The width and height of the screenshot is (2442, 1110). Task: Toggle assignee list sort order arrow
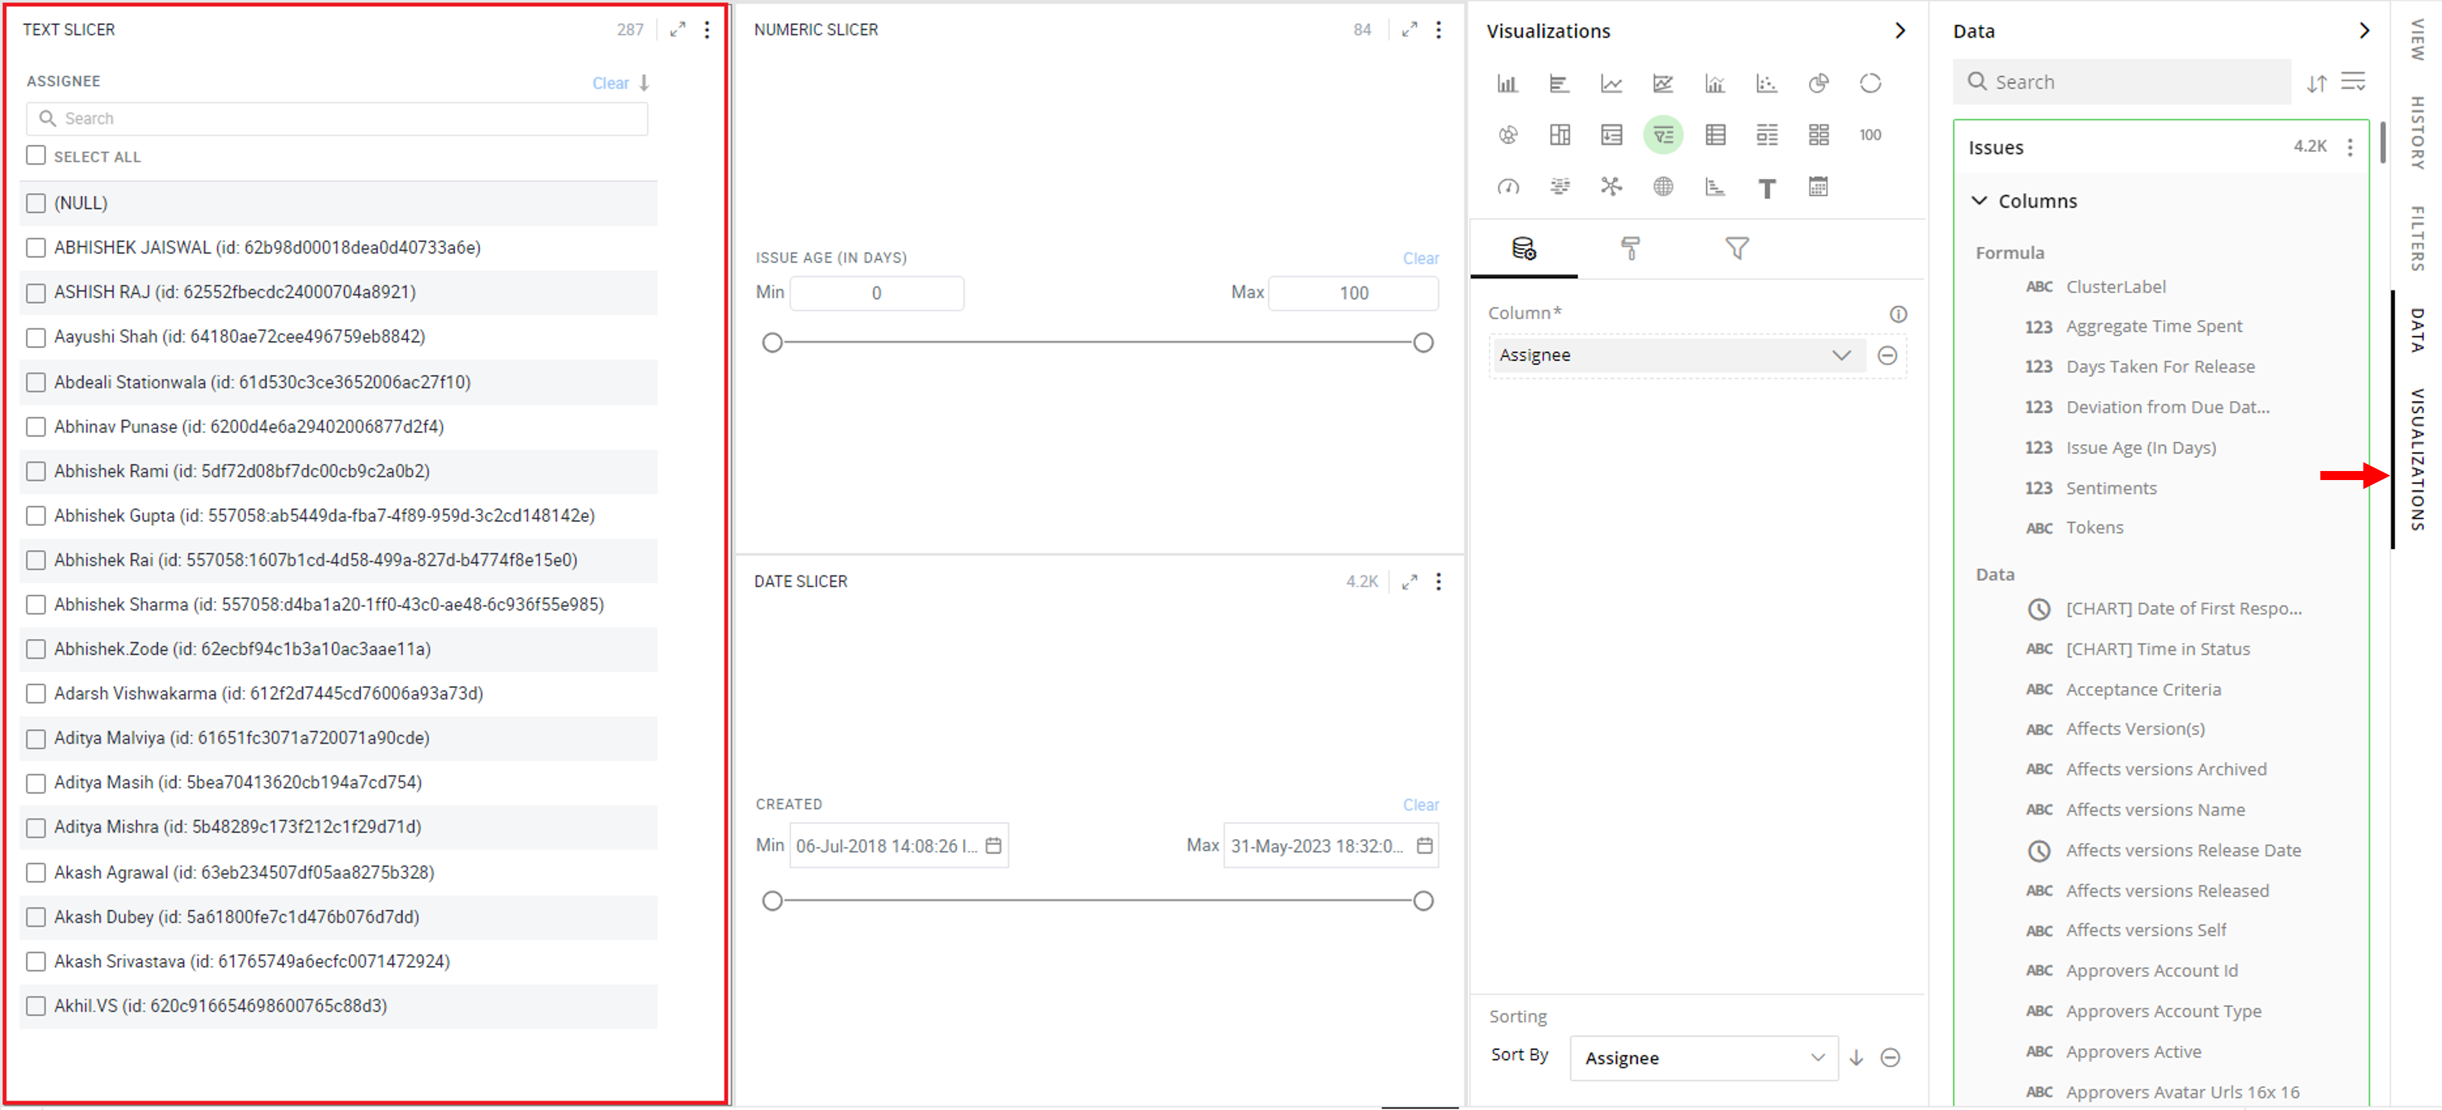(645, 82)
